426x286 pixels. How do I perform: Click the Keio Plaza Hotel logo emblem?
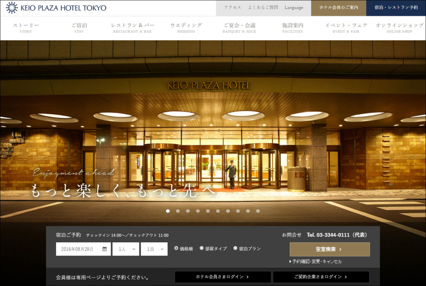(11, 7)
